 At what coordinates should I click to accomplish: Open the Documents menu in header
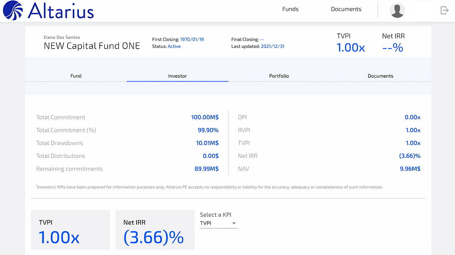pyautogui.click(x=346, y=9)
